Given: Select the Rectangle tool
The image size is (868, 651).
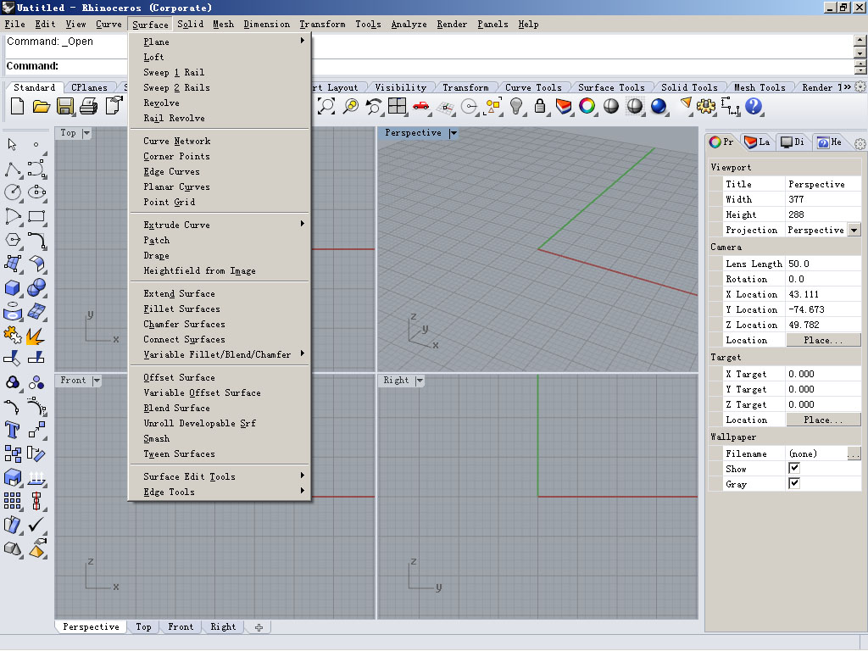Looking at the screenshot, I should click(x=36, y=216).
